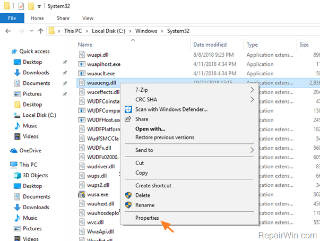The width and height of the screenshot is (320, 241).
Task: Click pin icon next to Documents
Action: coord(65,83)
